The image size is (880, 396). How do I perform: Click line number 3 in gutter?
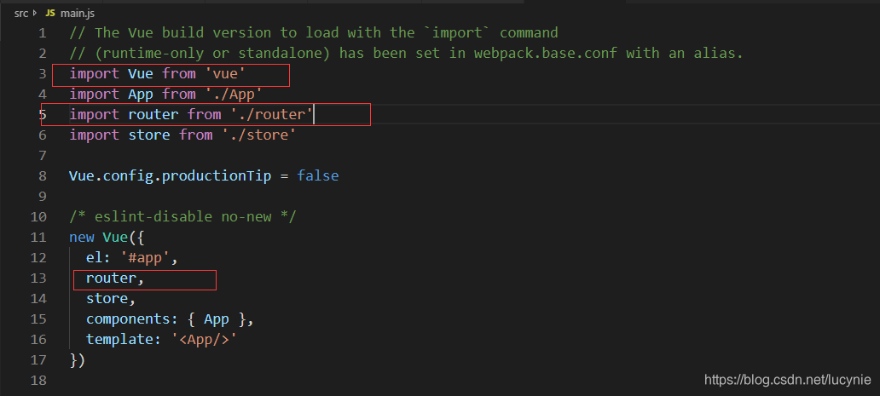click(x=43, y=74)
